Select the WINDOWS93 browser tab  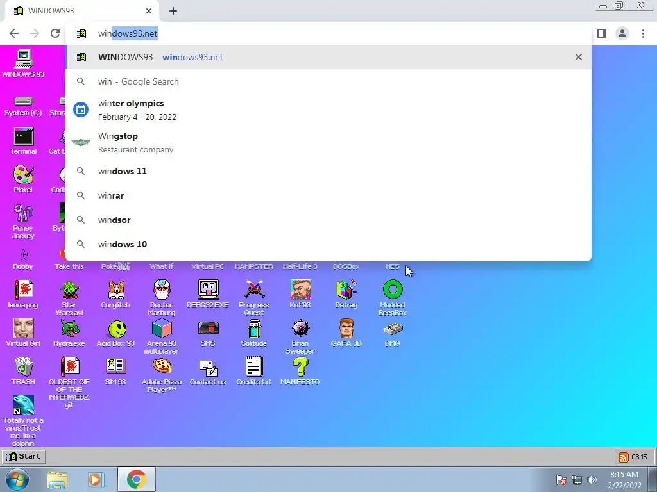tap(82, 11)
